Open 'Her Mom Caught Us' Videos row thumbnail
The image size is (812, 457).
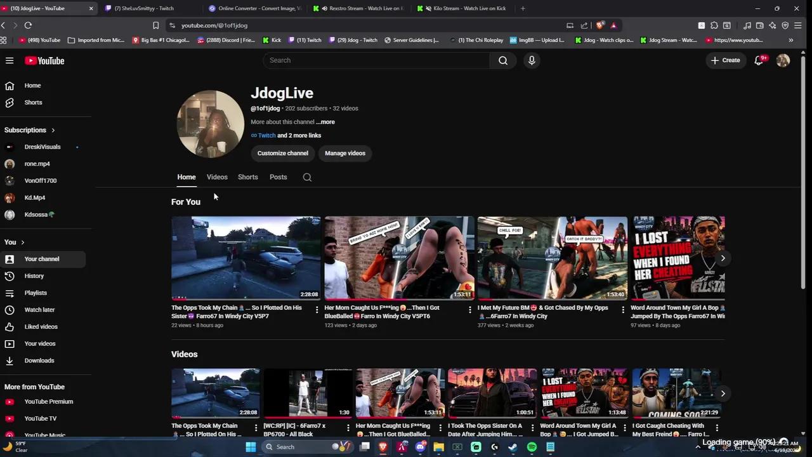[400, 393]
